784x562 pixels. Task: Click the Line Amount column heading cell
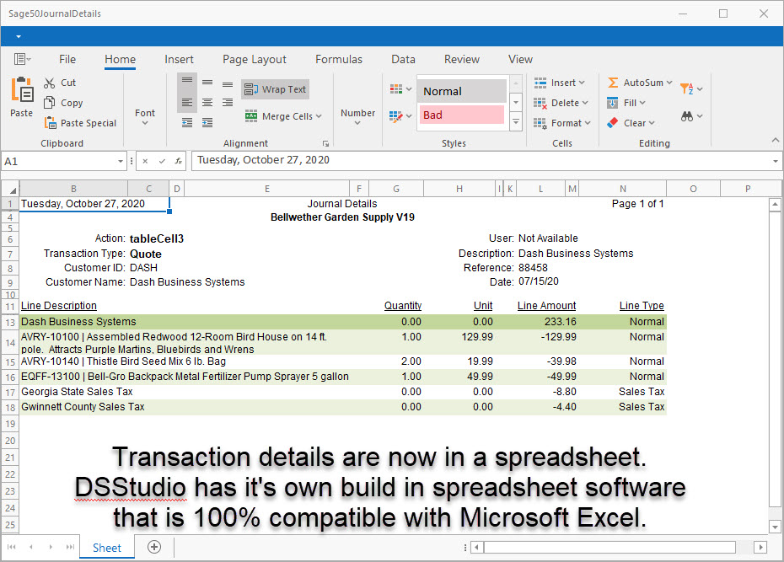[x=546, y=306]
